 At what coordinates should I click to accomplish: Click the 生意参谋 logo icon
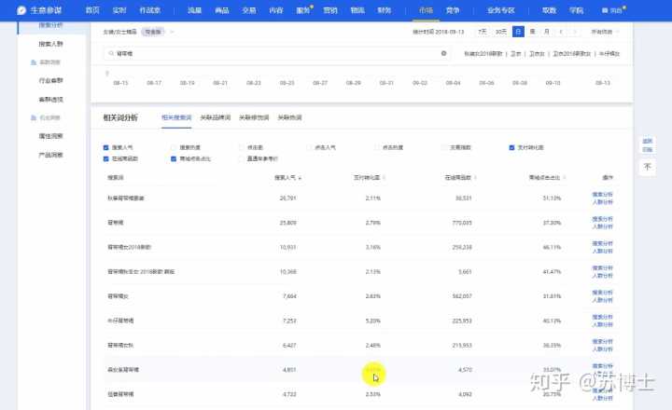click(x=21, y=10)
